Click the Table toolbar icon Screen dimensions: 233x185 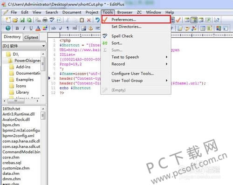pos(203,28)
